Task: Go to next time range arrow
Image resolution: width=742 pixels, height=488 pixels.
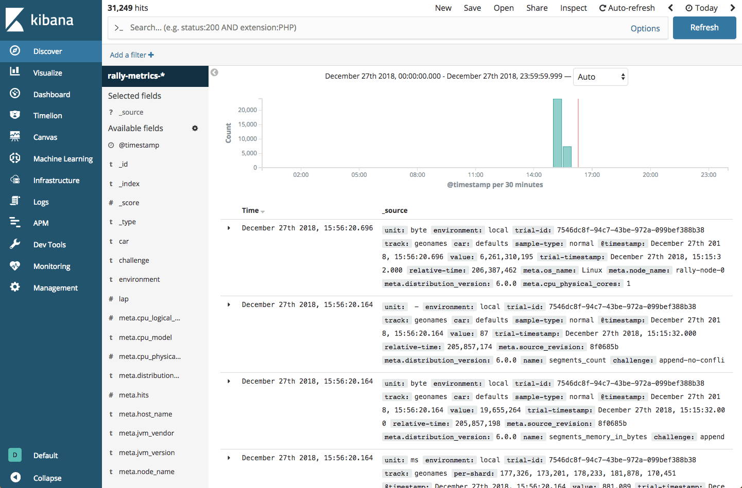Action: pyautogui.click(x=732, y=8)
